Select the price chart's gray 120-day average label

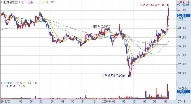[53, 2]
